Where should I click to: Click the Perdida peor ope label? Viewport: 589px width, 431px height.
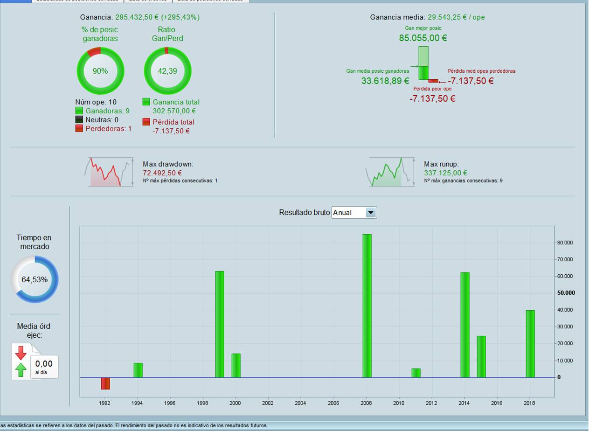coord(432,89)
